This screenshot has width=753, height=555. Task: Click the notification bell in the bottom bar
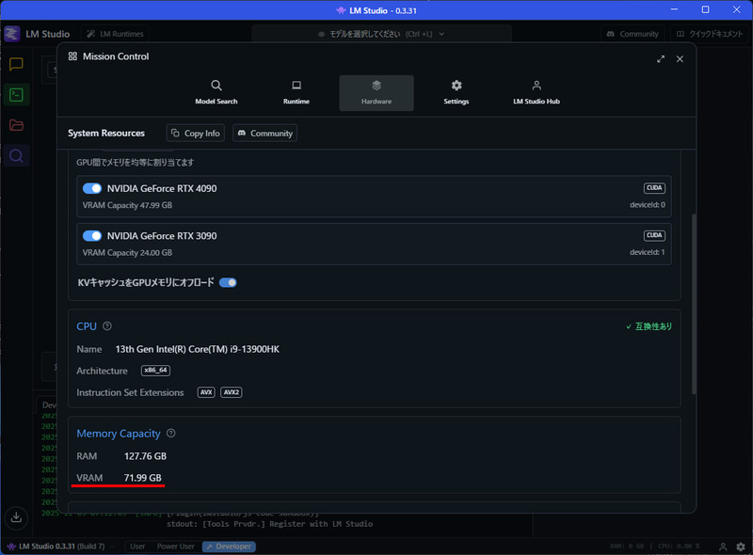(723, 547)
